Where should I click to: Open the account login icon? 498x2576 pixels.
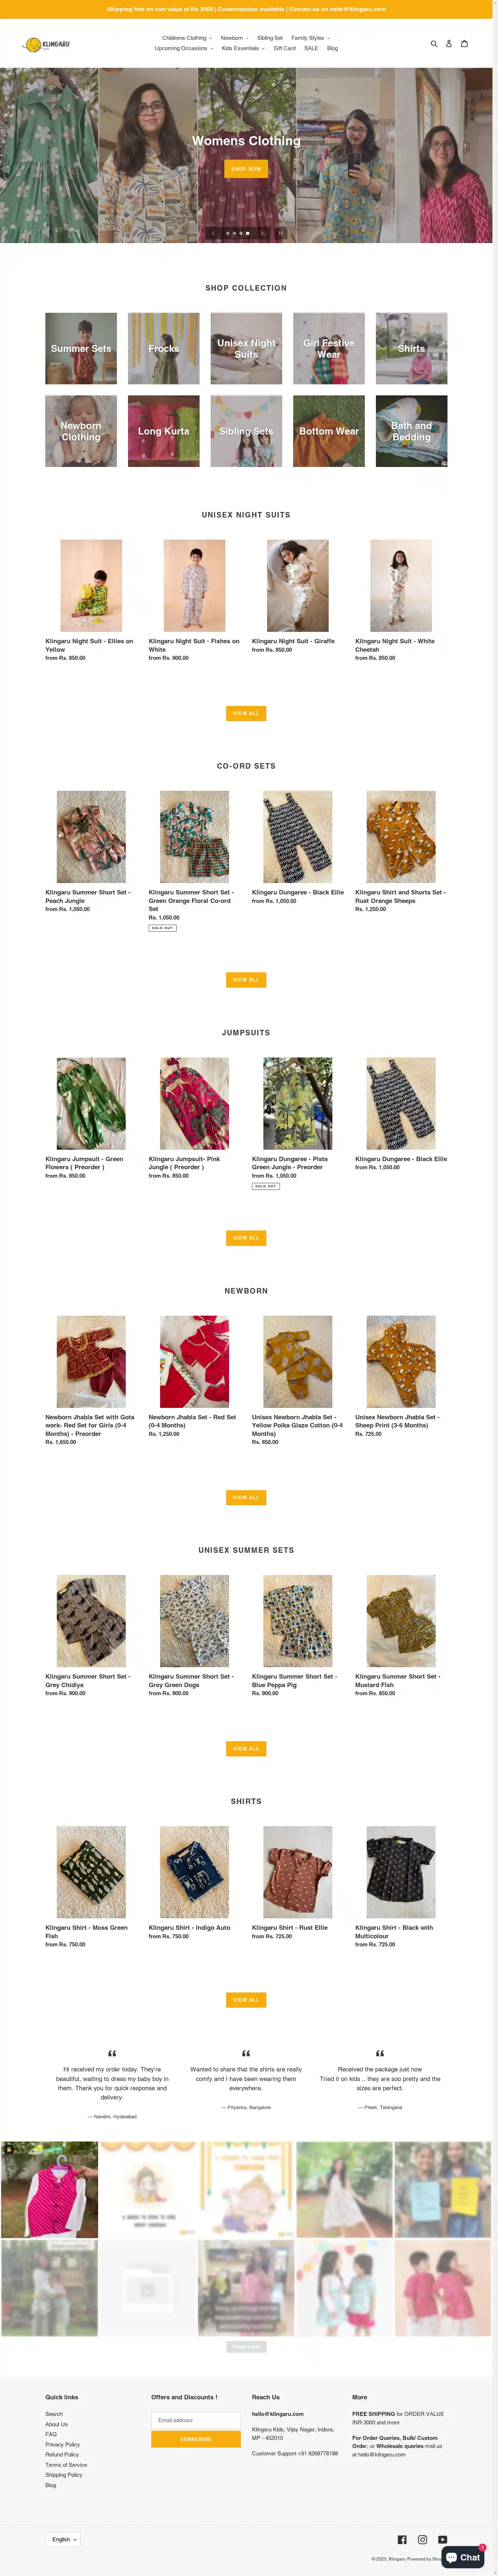click(x=449, y=44)
